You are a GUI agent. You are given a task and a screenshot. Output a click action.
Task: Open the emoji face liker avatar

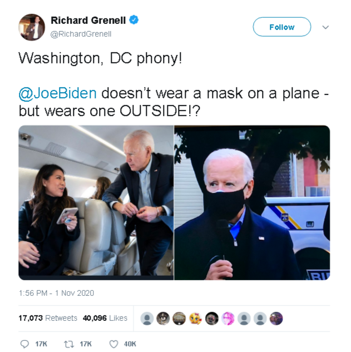click(x=195, y=318)
